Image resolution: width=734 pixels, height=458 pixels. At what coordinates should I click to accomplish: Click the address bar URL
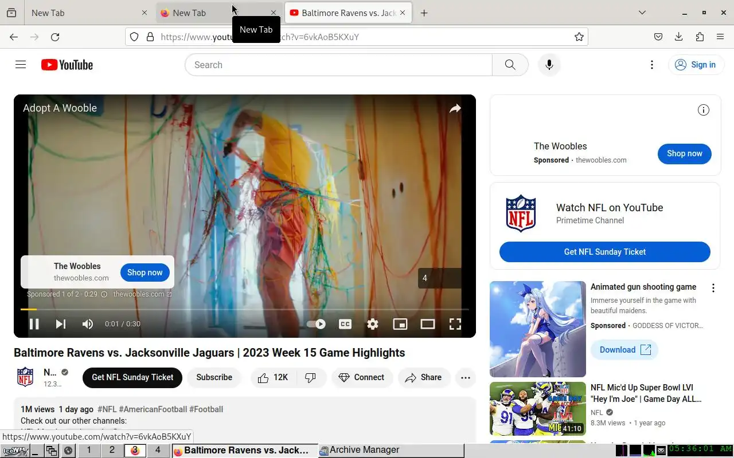(x=356, y=37)
